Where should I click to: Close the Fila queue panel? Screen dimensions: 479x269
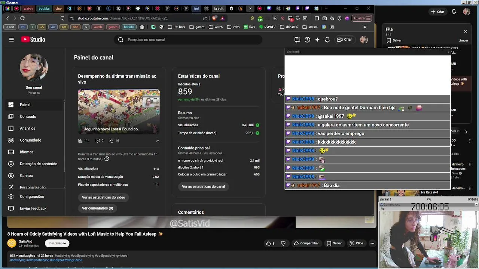(466, 31)
